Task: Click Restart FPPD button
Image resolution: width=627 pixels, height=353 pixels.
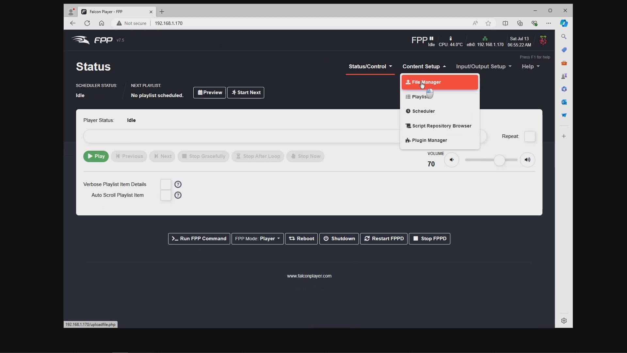Action: [384, 239]
